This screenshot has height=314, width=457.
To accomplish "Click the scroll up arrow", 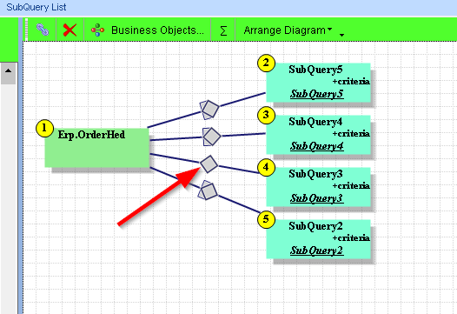I will click(x=8, y=71).
